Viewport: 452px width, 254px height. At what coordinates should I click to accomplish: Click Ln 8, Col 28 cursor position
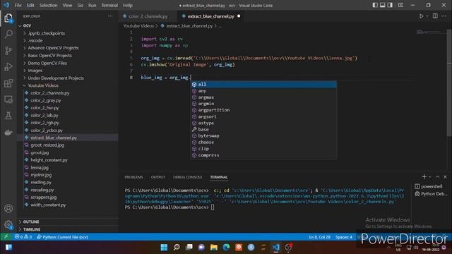click(319, 237)
